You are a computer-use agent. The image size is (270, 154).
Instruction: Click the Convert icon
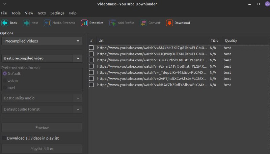(143, 23)
